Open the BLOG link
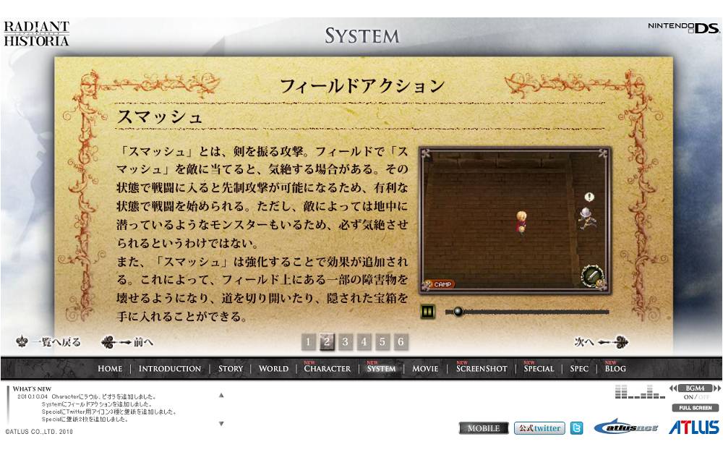Screen dimensions: 723x460 tap(615, 369)
